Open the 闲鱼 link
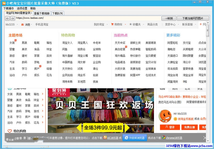214x149 pixels. click(65, 49)
